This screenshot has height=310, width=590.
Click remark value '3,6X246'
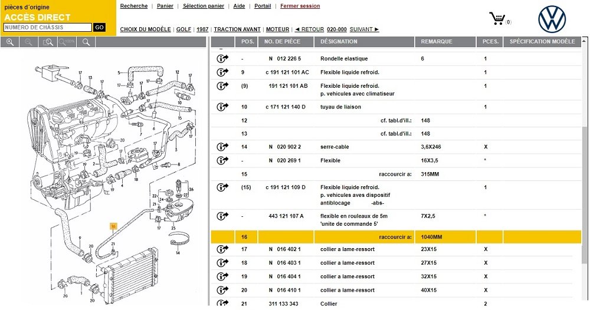(431, 147)
